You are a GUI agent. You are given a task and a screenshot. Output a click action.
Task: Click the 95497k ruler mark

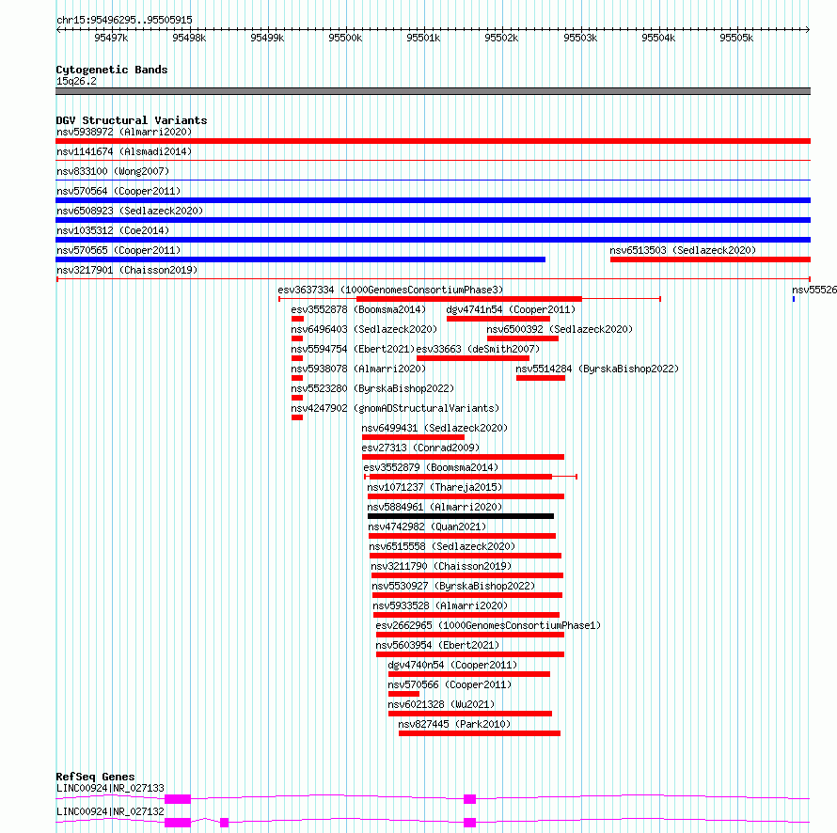click(x=111, y=38)
